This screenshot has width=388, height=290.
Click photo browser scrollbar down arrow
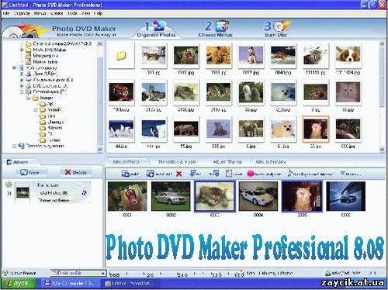(x=382, y=150)
